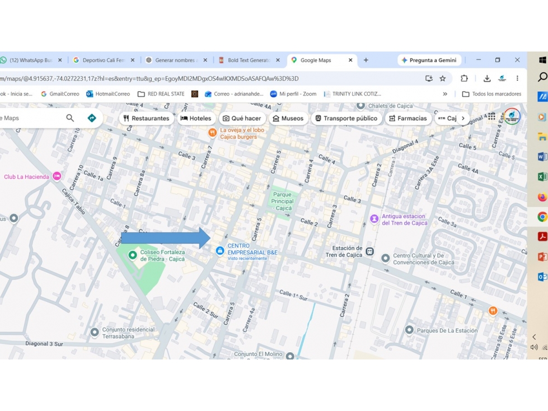
Task: Open the RED REAL STATE bookmark folder
Action: click(161, 94)
